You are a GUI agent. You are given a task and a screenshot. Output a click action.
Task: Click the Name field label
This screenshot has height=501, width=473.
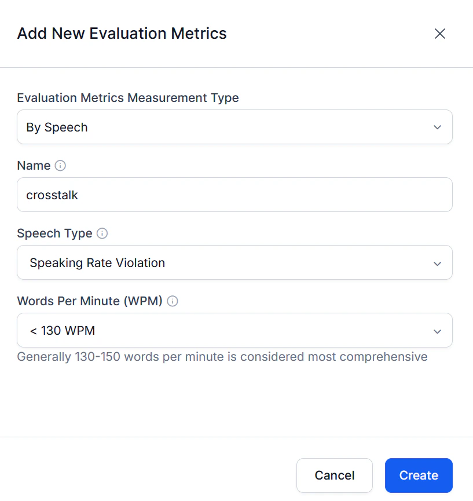tap(32, 165)
